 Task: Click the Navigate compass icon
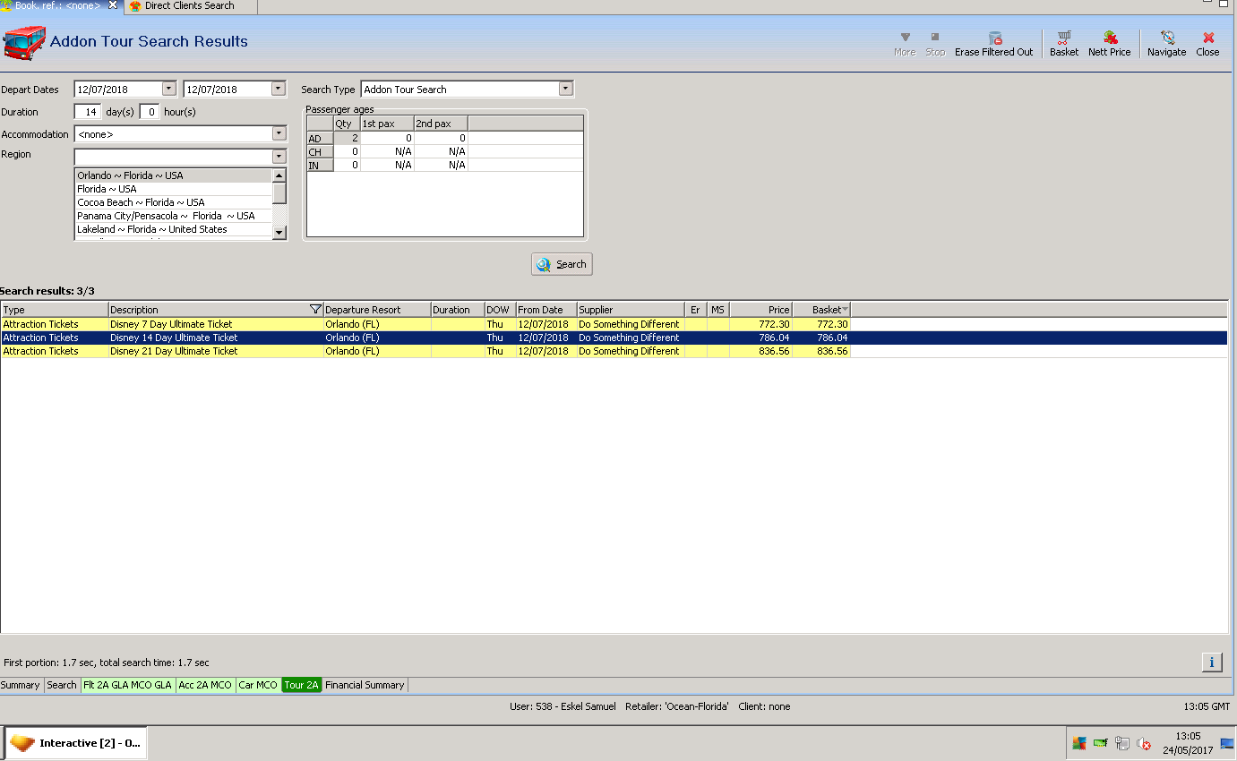coord(1167,38)
